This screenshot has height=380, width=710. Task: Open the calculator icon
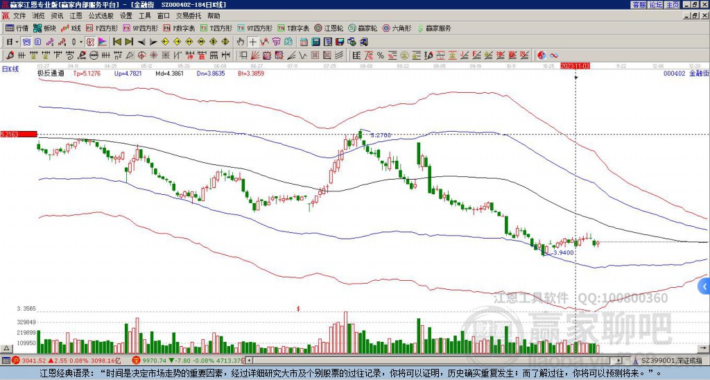click(315, 42)
